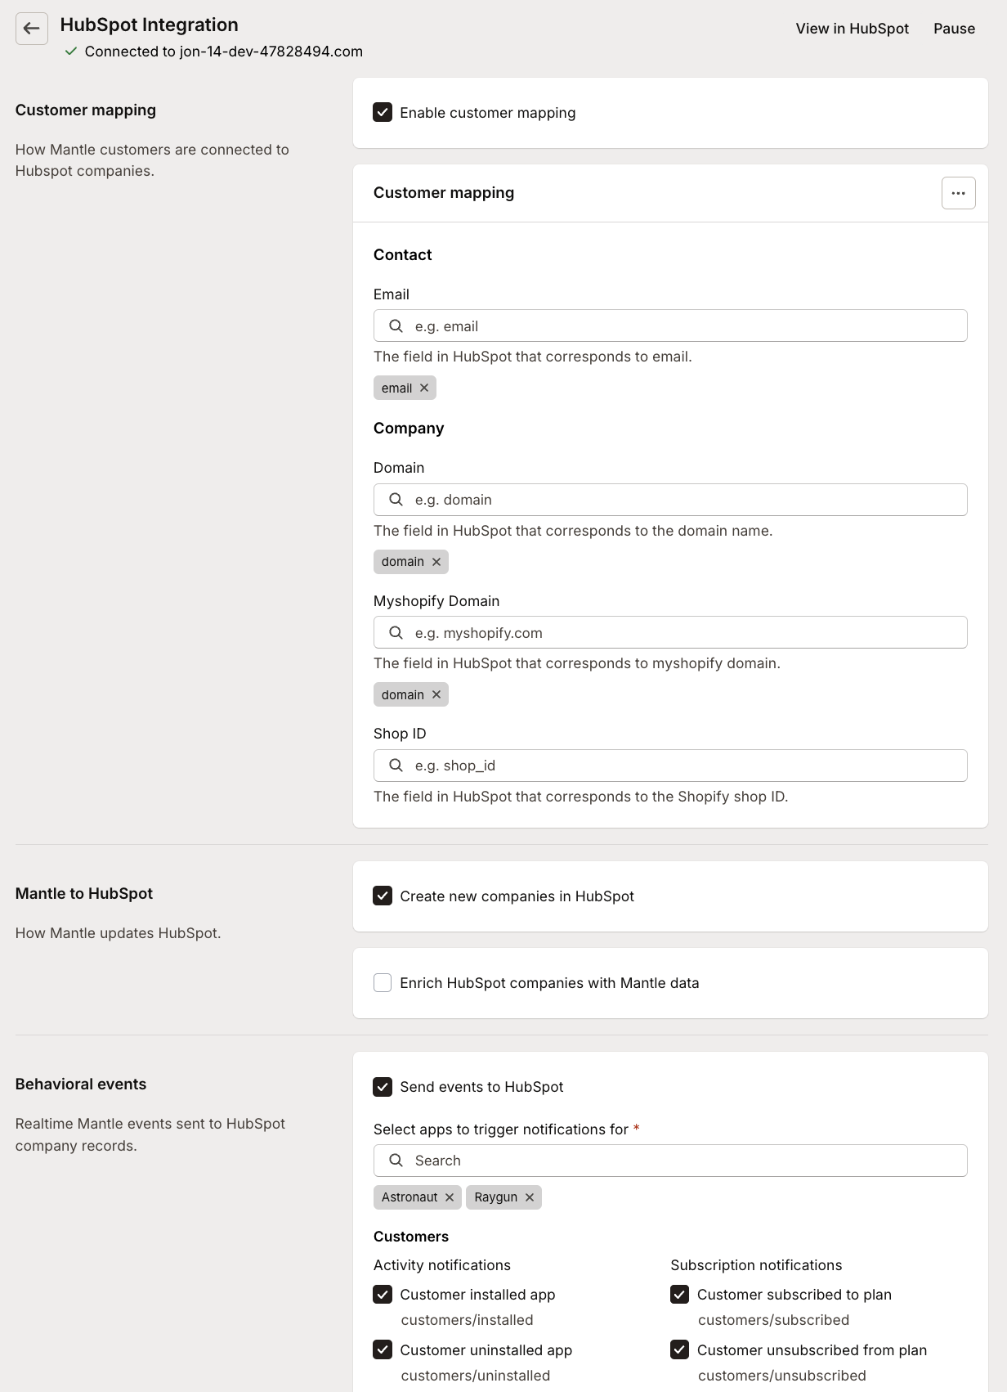
Task: Disable the "Enable customer mapping" checkbox
Action: [x=383, y=113]
